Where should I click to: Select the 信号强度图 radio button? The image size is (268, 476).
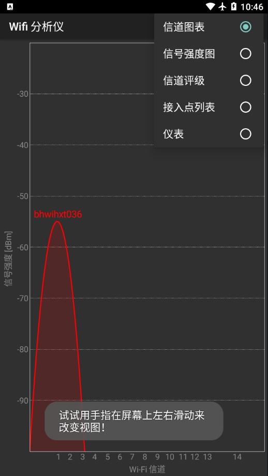click(x=245, y=54)
